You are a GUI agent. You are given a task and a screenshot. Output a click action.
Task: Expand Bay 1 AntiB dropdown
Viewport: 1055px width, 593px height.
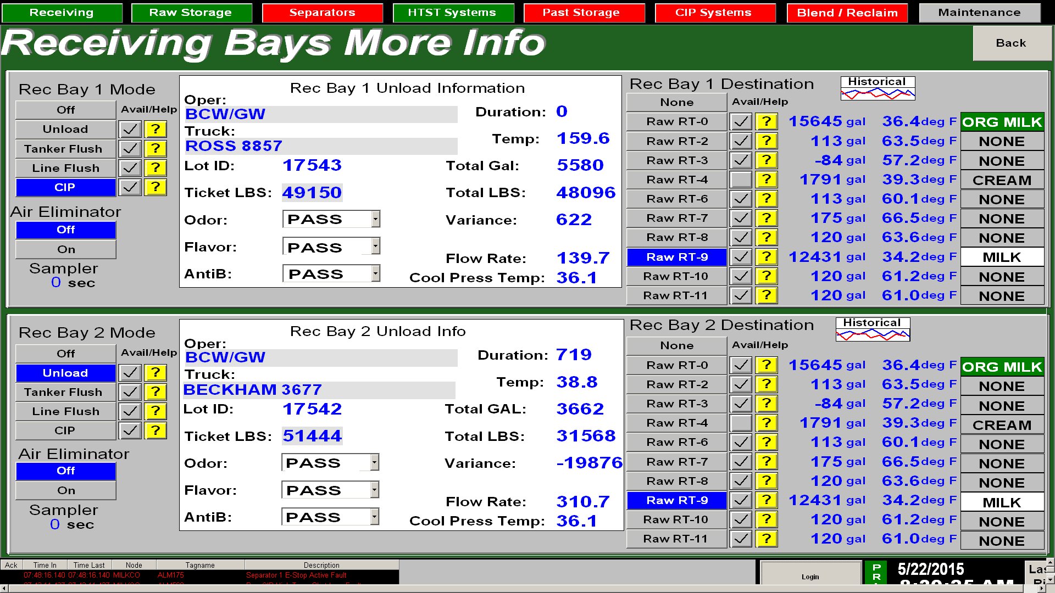pyautogui.click(x=375, y=273)
